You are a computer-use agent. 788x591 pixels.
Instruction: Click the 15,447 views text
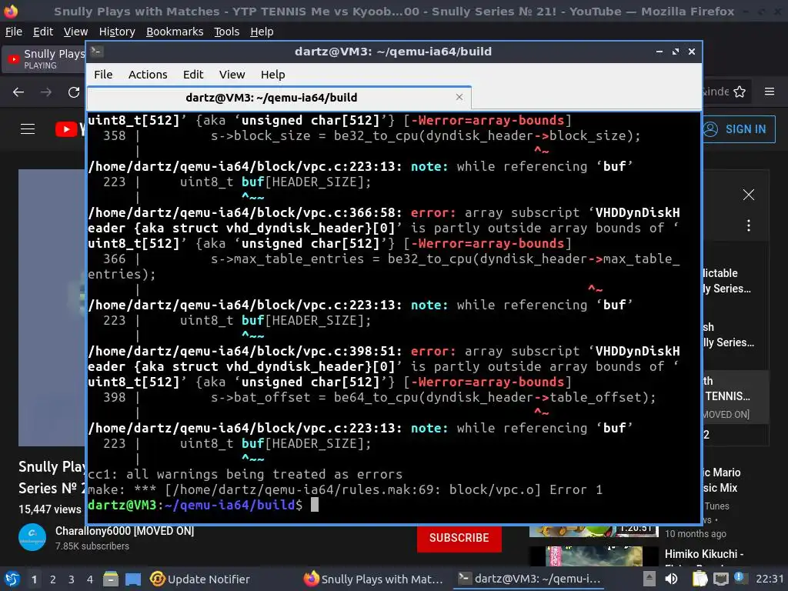click(50, 509)
